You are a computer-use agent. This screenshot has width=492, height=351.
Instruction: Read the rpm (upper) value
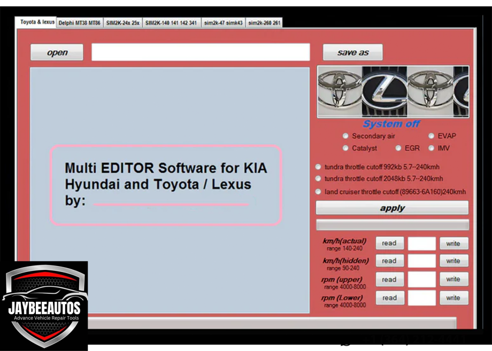coord(389,279)
